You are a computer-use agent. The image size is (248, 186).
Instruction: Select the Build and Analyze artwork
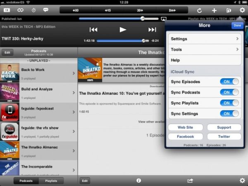coord(10,93)
